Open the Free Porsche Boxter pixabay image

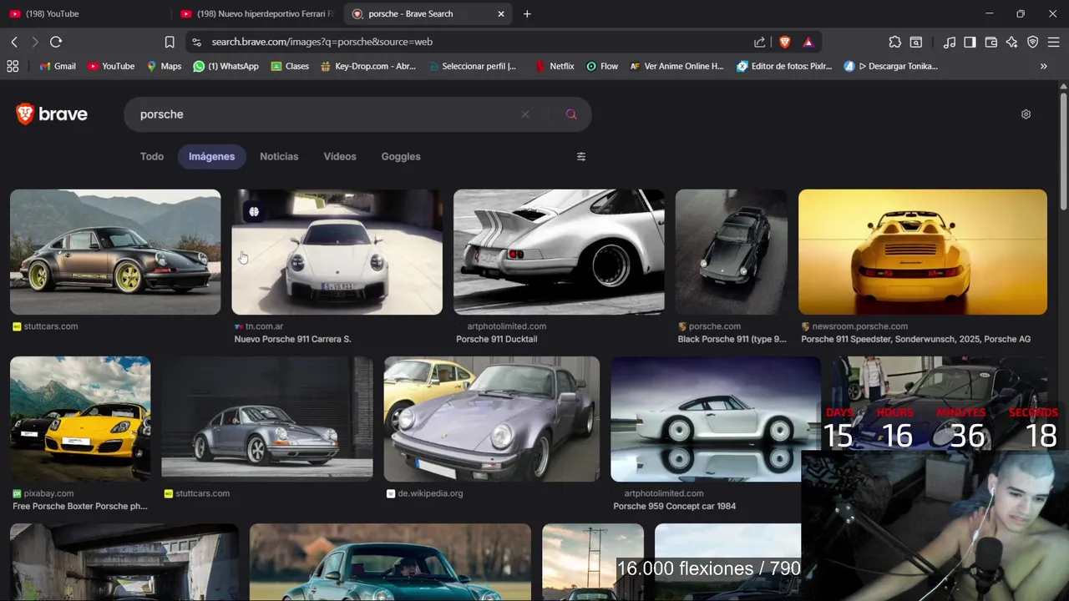80,419
